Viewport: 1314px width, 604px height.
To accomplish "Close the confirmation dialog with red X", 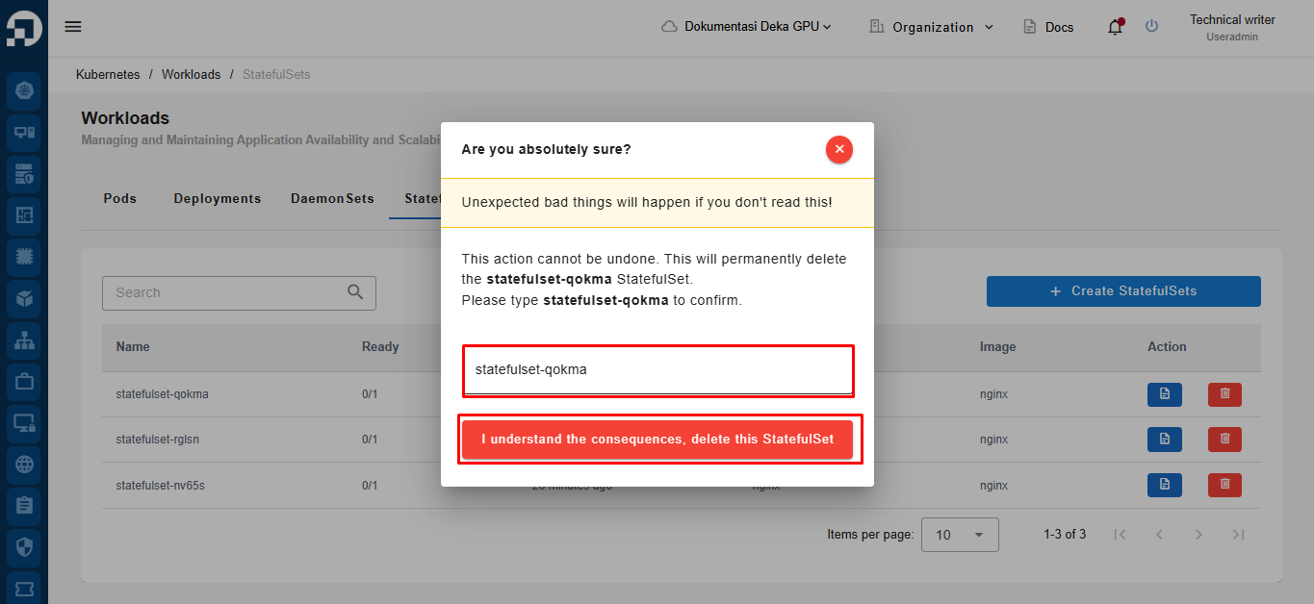I will (x=838, y=149).
